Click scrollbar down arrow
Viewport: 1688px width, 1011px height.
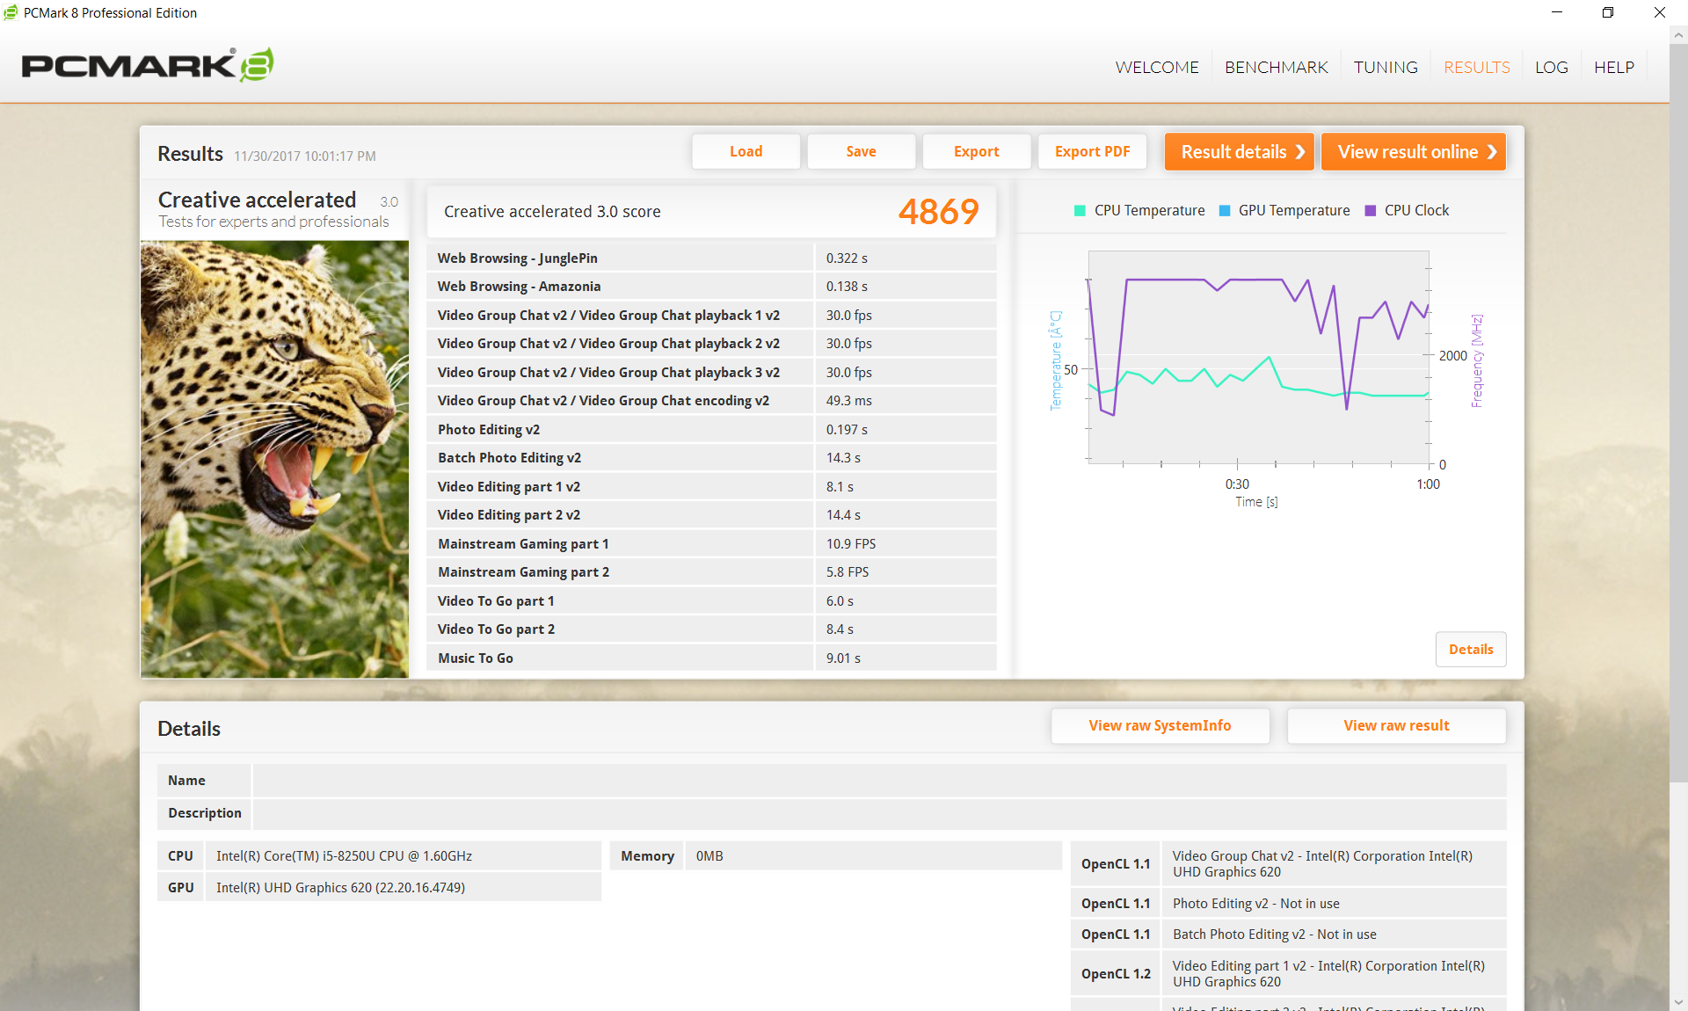pos(1678,1001)
